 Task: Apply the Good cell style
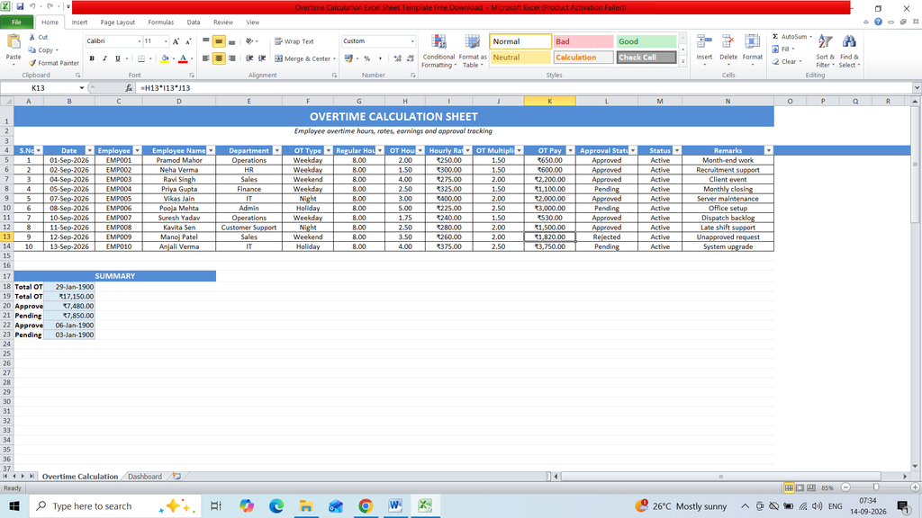click(x=646, y=41)
